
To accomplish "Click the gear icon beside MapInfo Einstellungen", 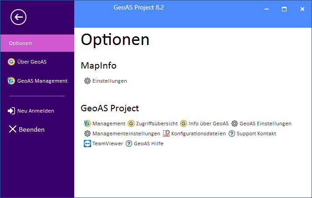I will pyautogui.click(x=87, y=81).
